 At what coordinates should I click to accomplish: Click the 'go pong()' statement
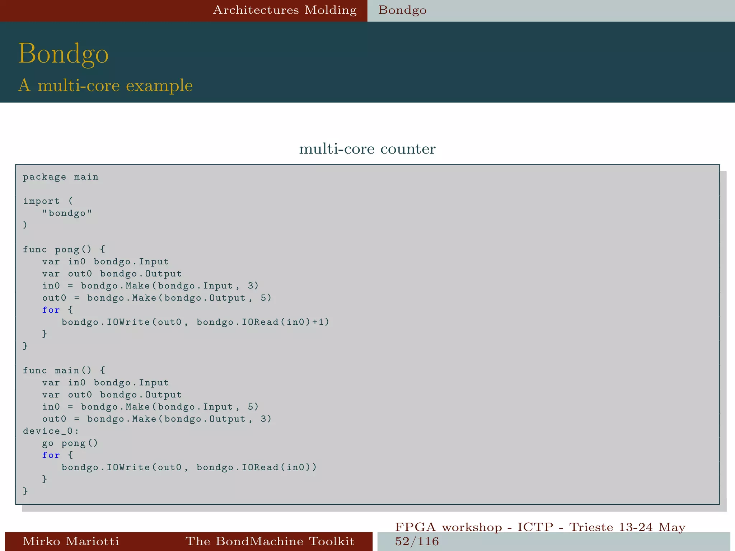(x=70, y=443)
